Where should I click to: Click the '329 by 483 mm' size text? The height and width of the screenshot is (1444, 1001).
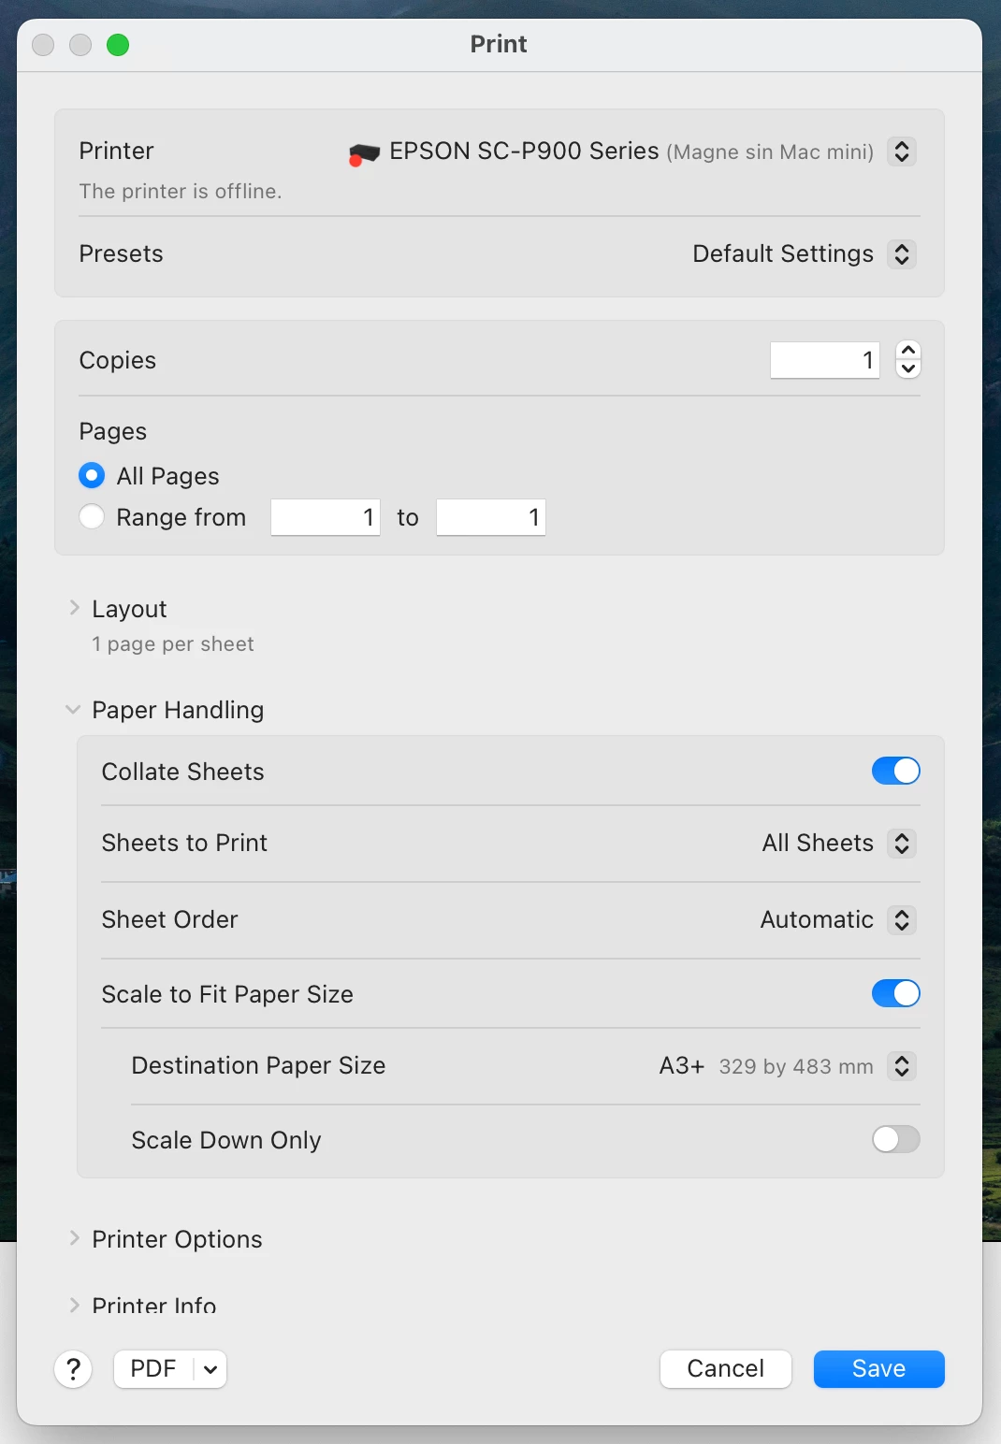click(796, 1067)
